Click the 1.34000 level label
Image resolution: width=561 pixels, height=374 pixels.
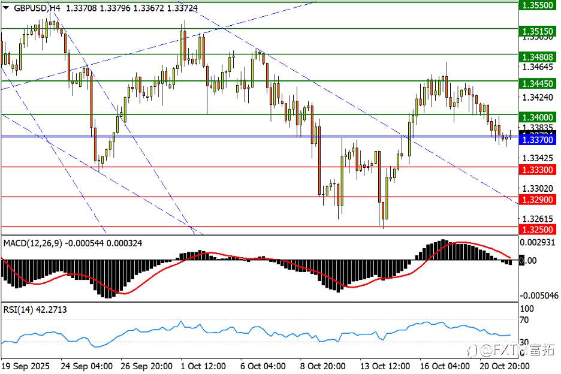click(x=536, y=117)
